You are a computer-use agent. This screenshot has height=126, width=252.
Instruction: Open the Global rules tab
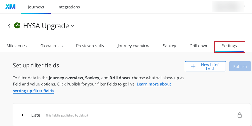[51, 46]
